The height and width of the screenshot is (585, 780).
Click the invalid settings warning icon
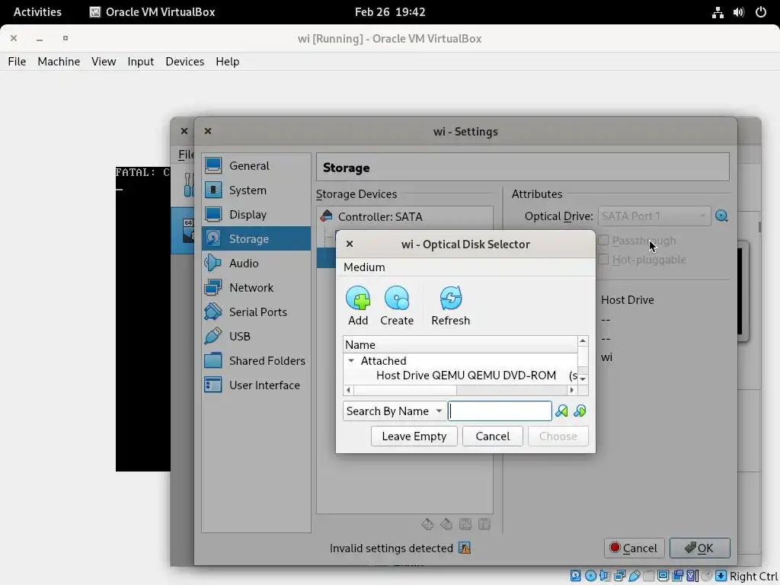pos(465,548)
